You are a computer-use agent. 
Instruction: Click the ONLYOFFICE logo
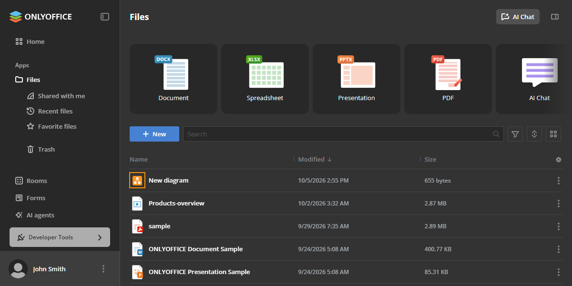[41, 17]
